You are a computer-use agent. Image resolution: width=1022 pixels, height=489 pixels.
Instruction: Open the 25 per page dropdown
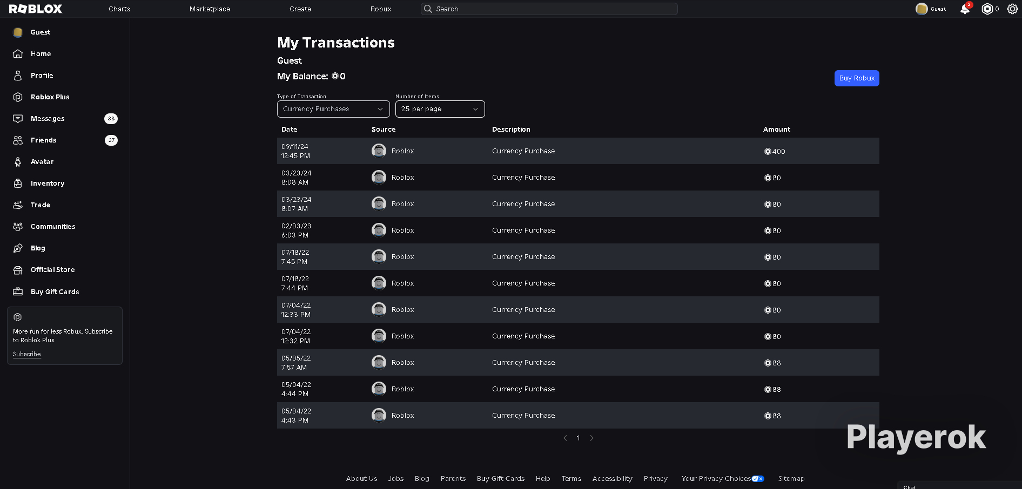[x=440, y=109]
